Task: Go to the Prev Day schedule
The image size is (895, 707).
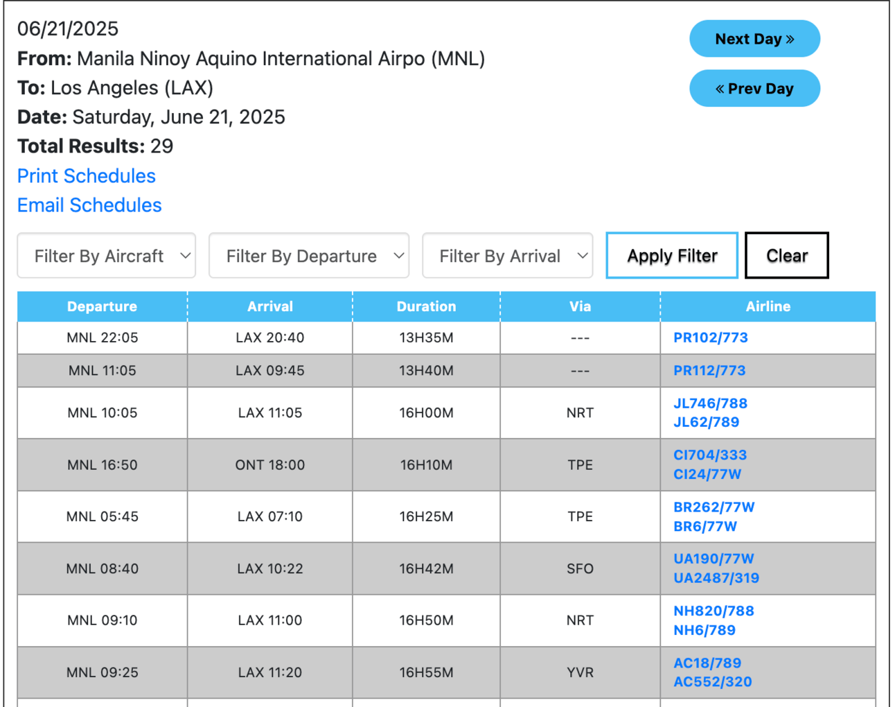Action: coord(754,89)
